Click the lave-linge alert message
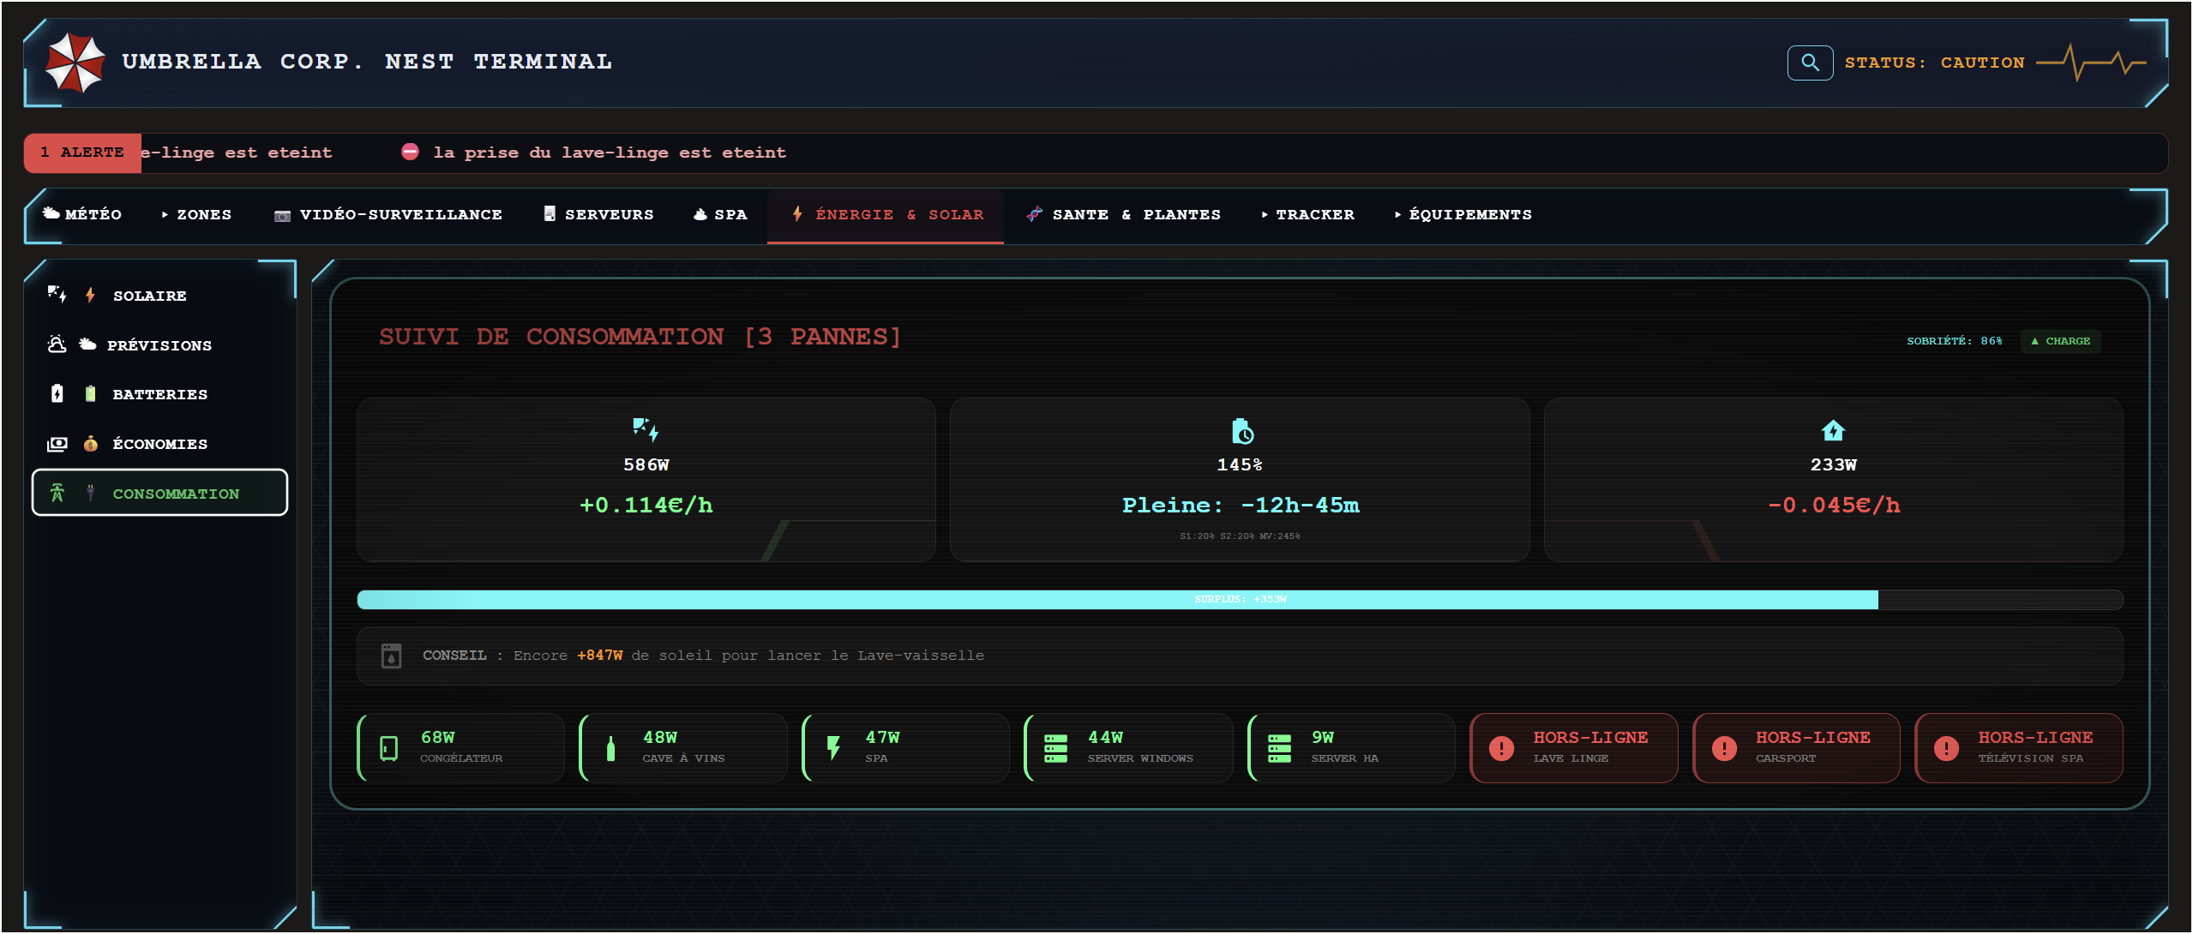2193x934 pixels. click(610, 153)
